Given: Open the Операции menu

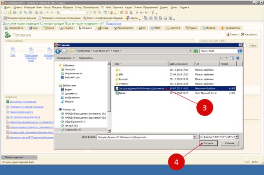Looking at the screenshot, I should coord(29,7).
